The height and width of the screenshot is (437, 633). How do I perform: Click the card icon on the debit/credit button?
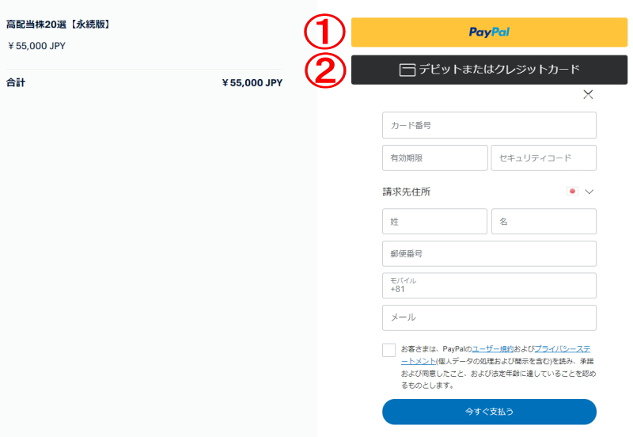pyautogui.click(x=407, y=70)
